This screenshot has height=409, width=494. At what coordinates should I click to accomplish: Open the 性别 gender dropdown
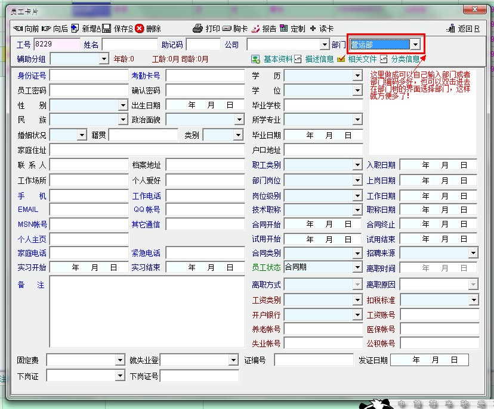123,105
